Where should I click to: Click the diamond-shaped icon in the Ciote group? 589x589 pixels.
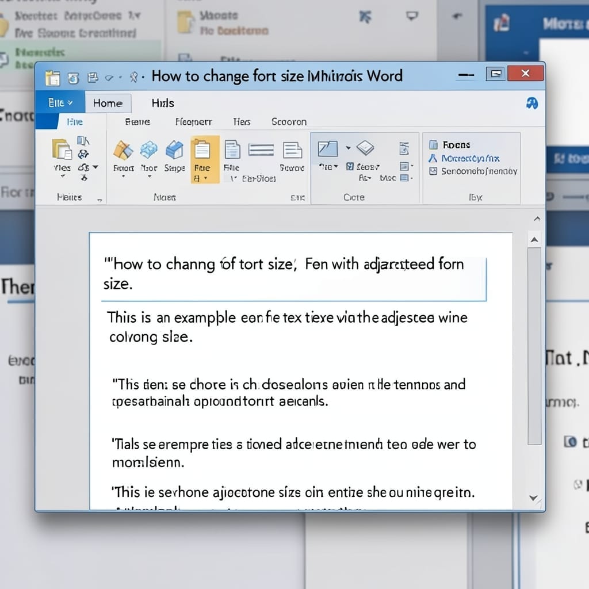(x=365, y=148)
